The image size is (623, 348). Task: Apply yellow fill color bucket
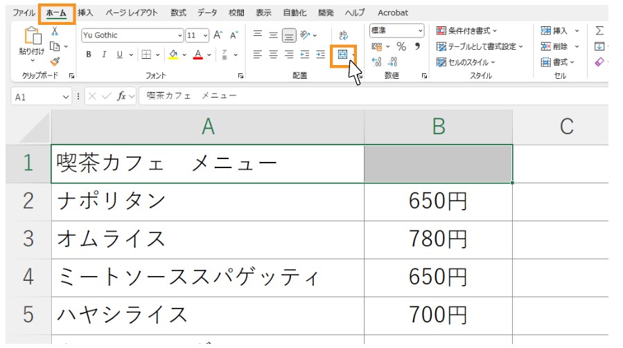[x=173, y=55]
